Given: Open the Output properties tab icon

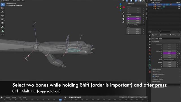Looking at the screenshot, I should tap(150, 42).
